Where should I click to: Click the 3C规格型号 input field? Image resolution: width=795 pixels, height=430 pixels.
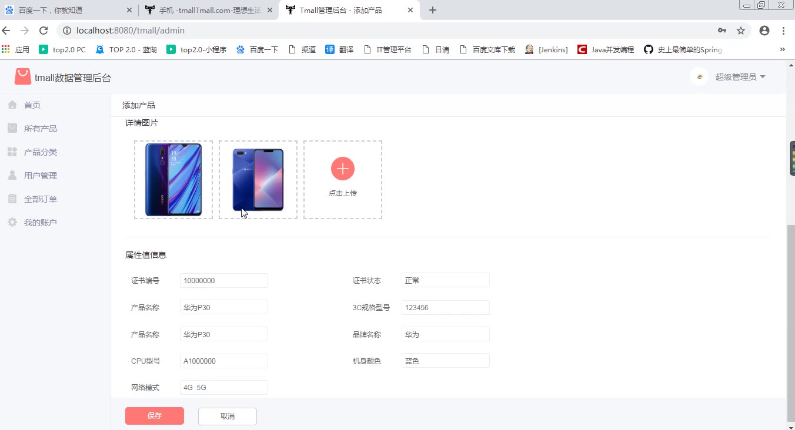[446, 307]
